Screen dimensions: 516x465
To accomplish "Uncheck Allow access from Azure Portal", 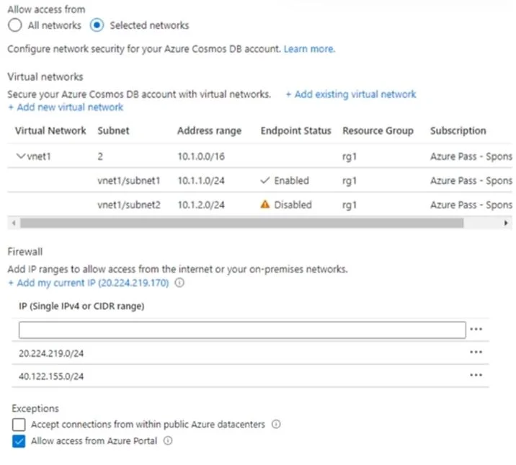I will pyautogui.click(x=19, y=441).
